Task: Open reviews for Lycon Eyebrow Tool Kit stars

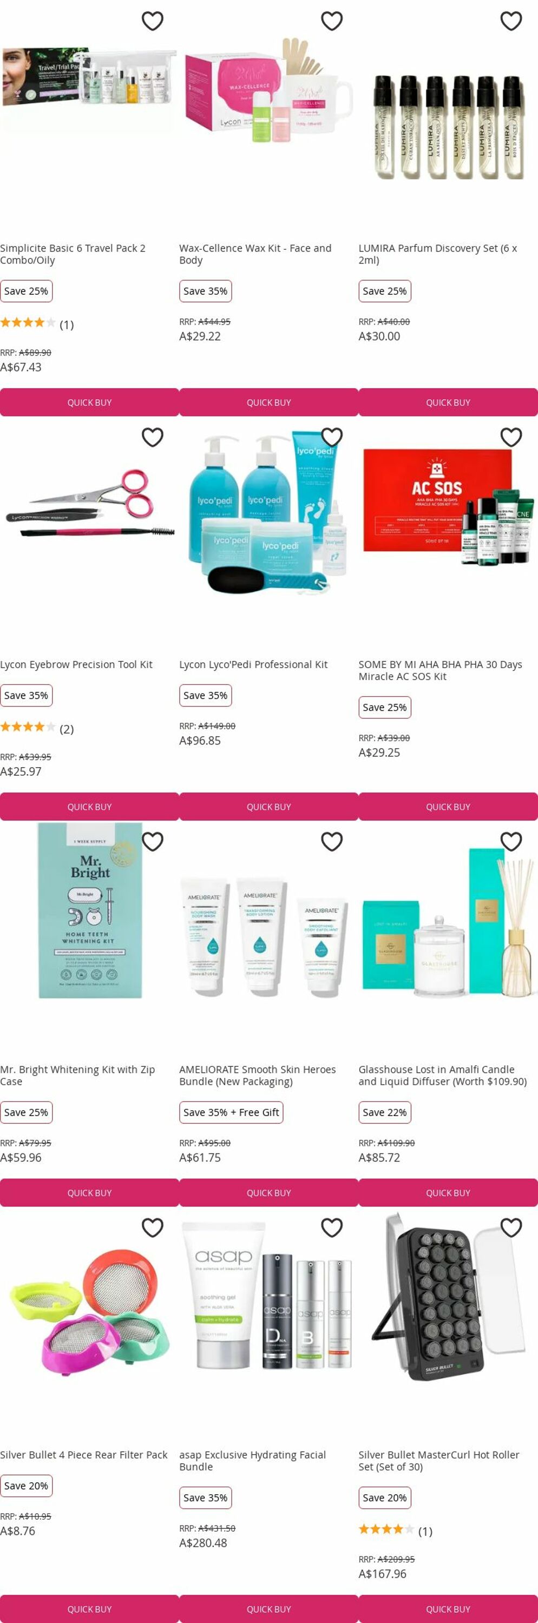Action: [28, 727]
